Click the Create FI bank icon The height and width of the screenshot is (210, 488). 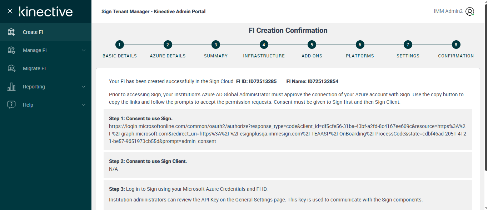(11, 32)
